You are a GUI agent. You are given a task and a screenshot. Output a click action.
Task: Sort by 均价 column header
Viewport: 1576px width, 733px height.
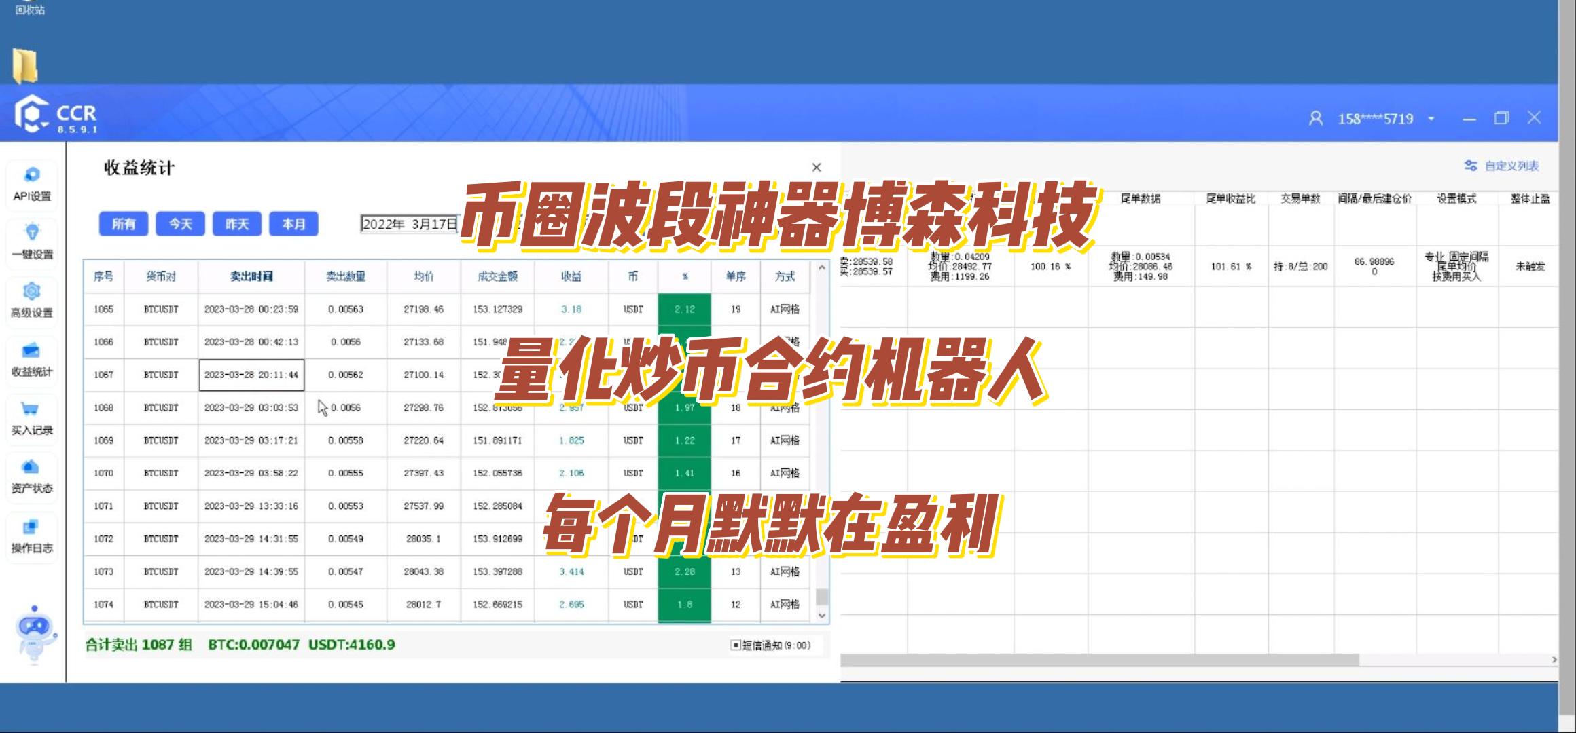424,276
